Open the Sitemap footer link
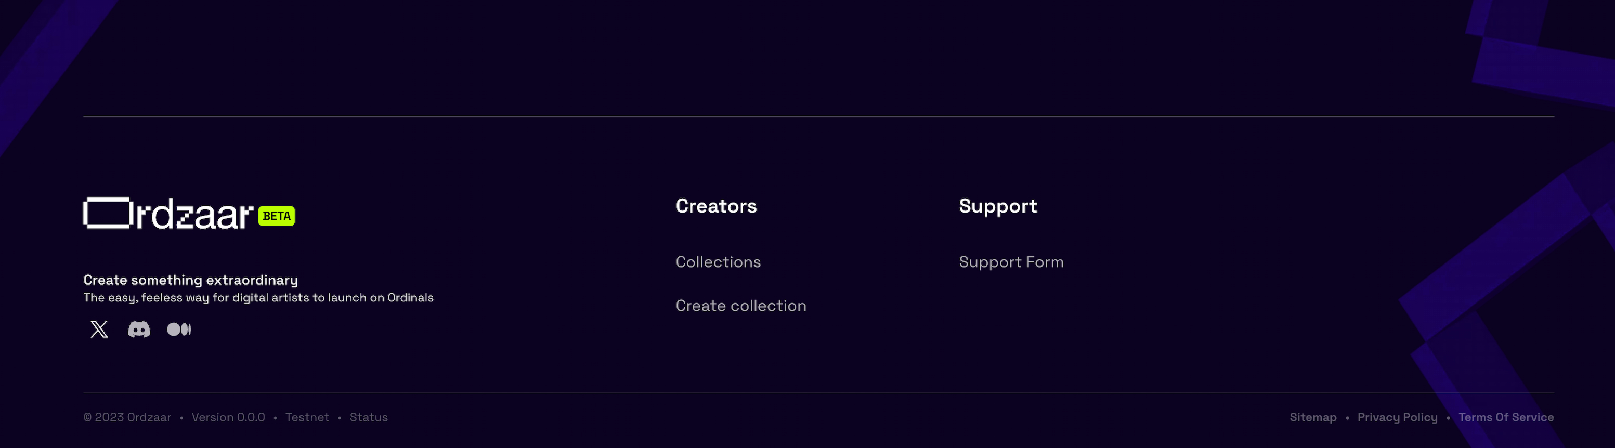The width and height of the screenshot is (1615, 448). [1313, 417]
